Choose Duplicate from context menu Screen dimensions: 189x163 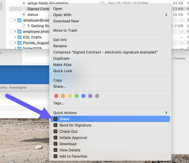(x=61, y=58)
